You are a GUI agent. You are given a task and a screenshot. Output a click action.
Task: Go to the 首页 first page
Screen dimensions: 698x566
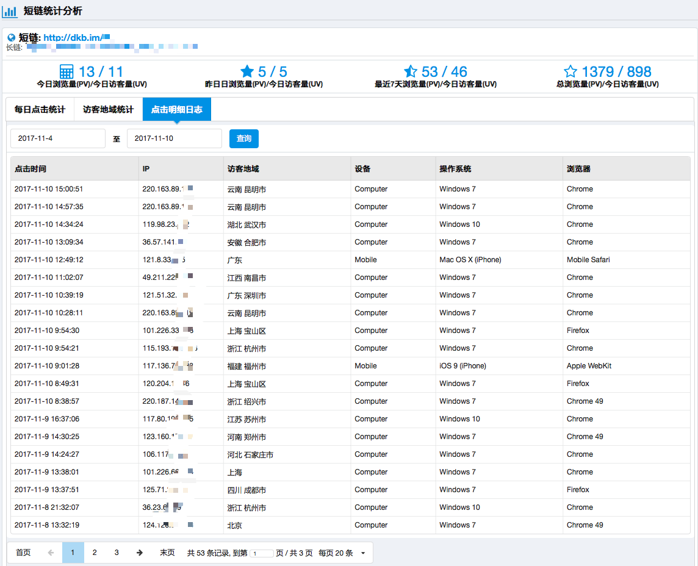[23, 553]
